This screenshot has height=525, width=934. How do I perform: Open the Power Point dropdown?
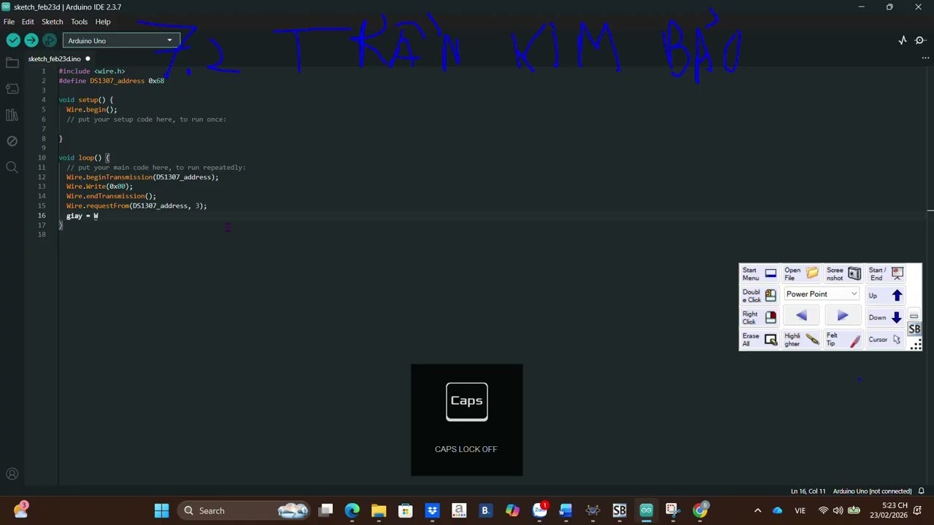(822, 294)
